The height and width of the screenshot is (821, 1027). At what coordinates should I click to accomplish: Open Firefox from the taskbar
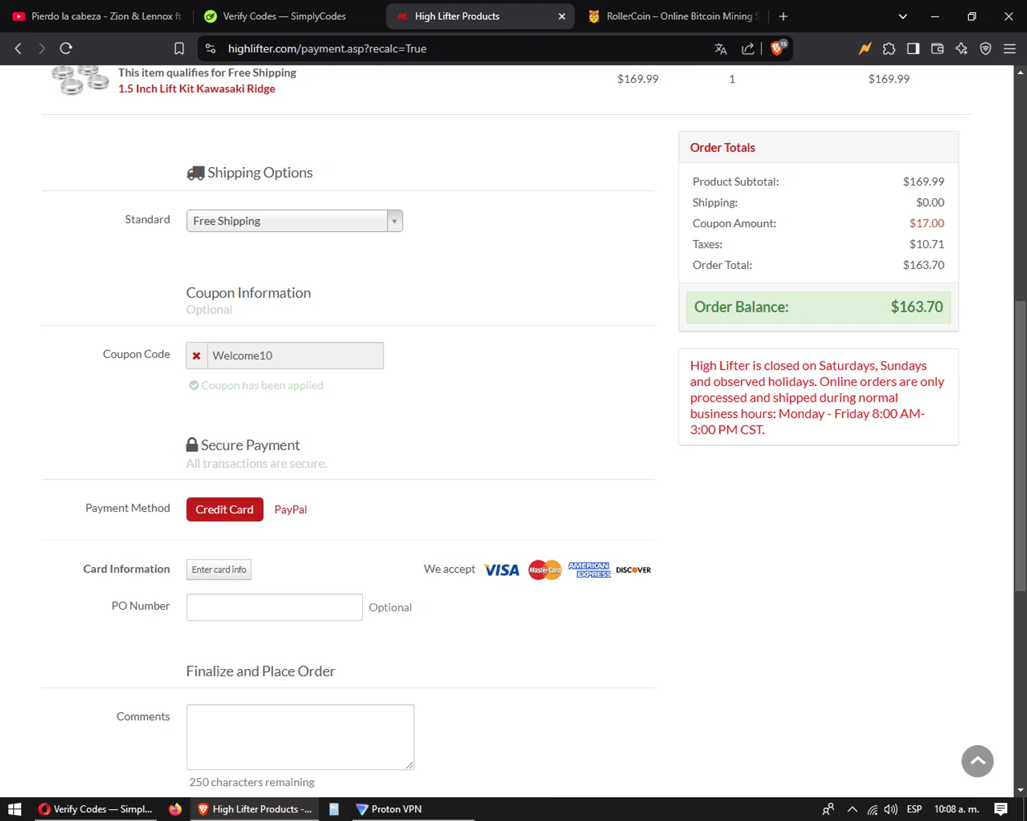point(175,809)
